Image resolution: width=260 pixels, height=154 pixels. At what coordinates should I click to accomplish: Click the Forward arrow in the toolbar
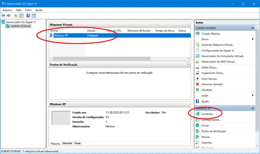9,16
